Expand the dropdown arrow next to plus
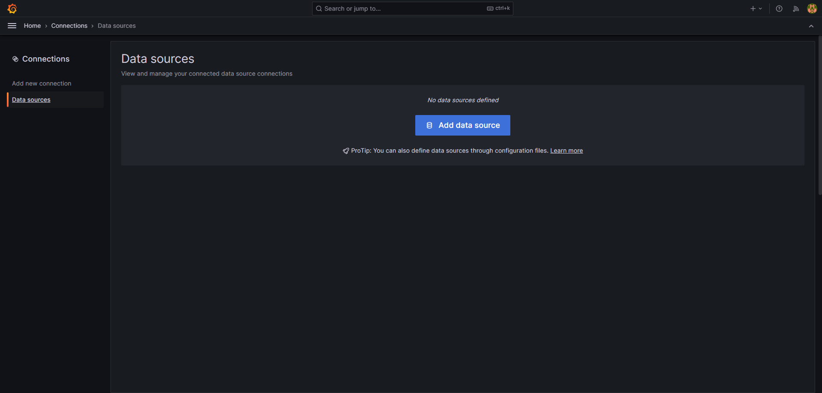 (760, 9)
